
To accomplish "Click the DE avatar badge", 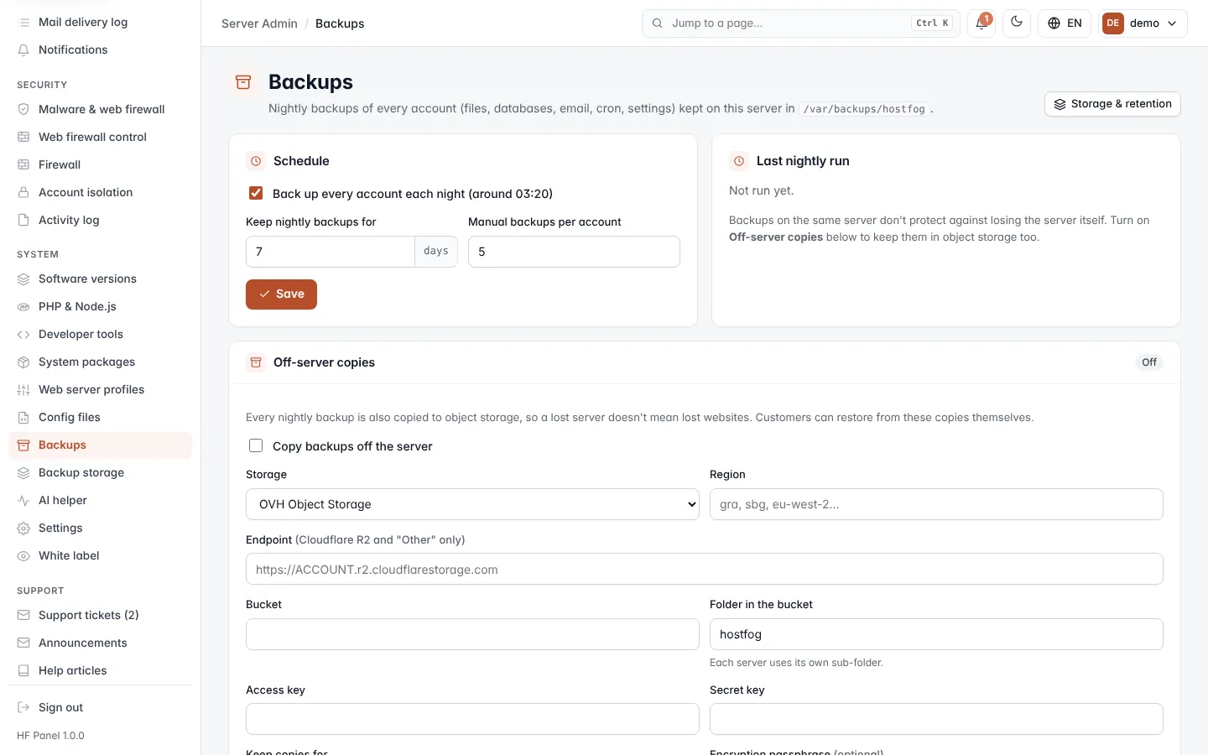I will click(1113, 23).
